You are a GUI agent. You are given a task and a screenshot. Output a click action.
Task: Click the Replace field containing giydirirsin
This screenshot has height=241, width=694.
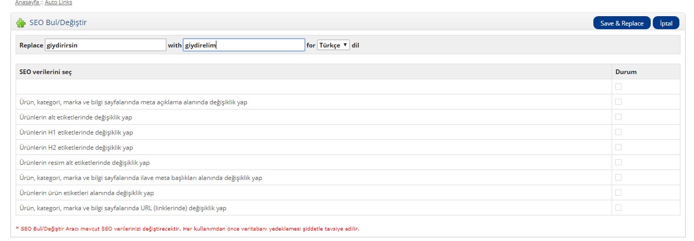click(x=105, y=45)
